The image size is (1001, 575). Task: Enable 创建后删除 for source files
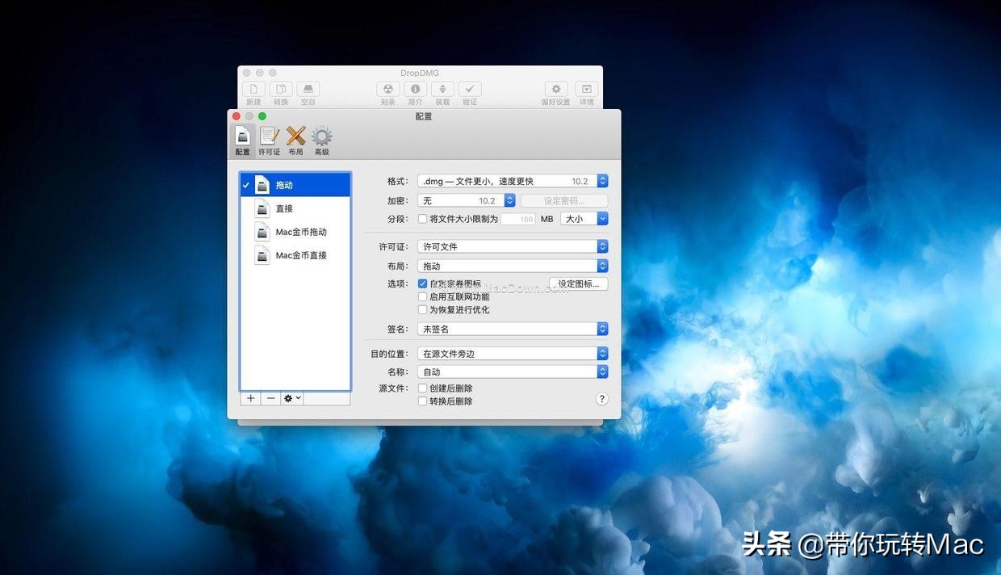(422, 388)
